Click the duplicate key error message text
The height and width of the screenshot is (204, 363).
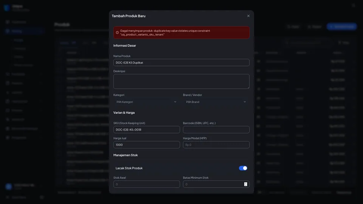(x=165, y=32)
